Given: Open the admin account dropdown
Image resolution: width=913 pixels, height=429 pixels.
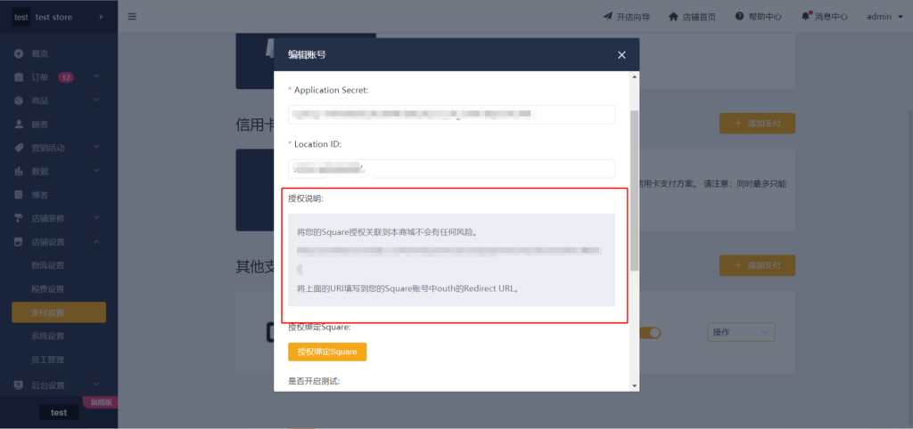Looking at the screenshot, I should (x=884, y=17).
